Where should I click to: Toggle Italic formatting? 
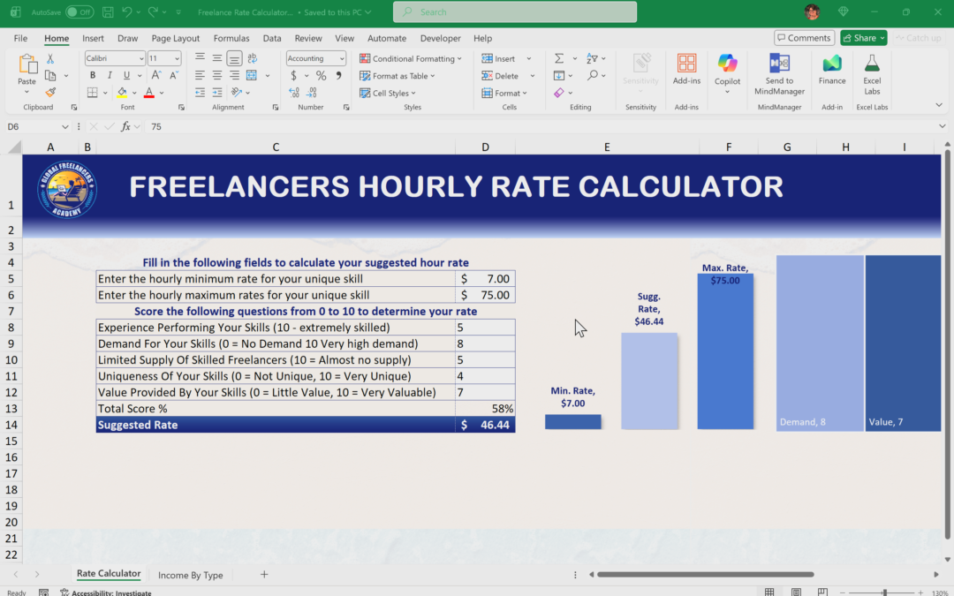click(x=110, y=76)
